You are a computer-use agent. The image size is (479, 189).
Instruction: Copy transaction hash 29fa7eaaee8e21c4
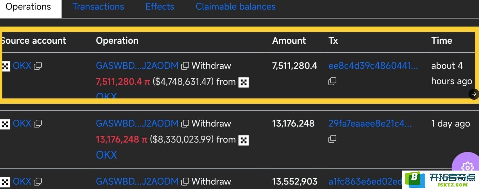332,139
